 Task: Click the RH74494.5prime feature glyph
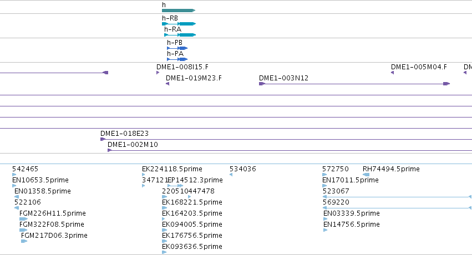pos(366,175)
